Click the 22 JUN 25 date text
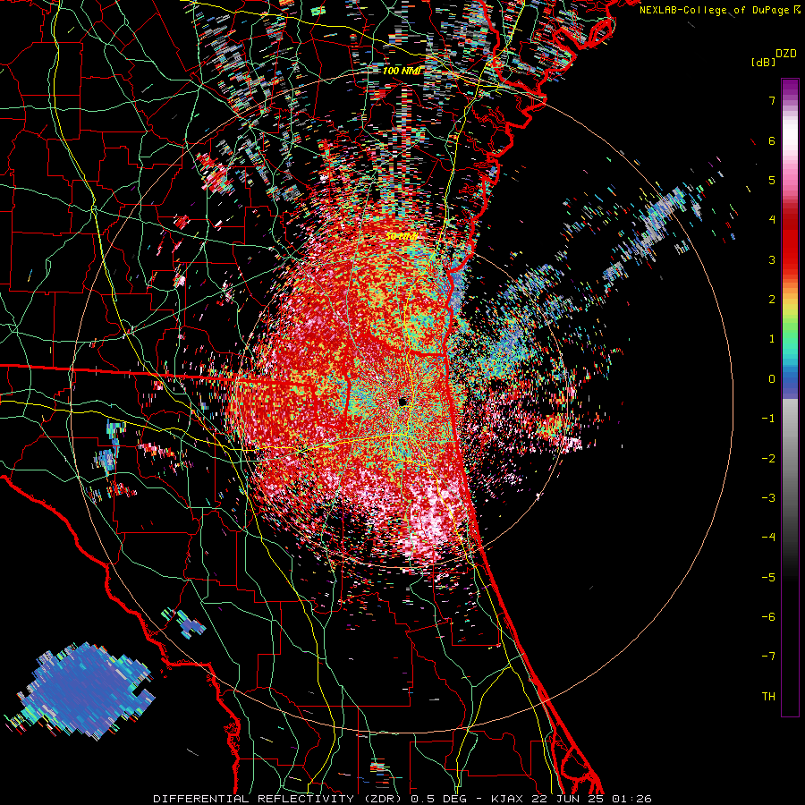This screenshot has height=805, width=805. (566, 799)
